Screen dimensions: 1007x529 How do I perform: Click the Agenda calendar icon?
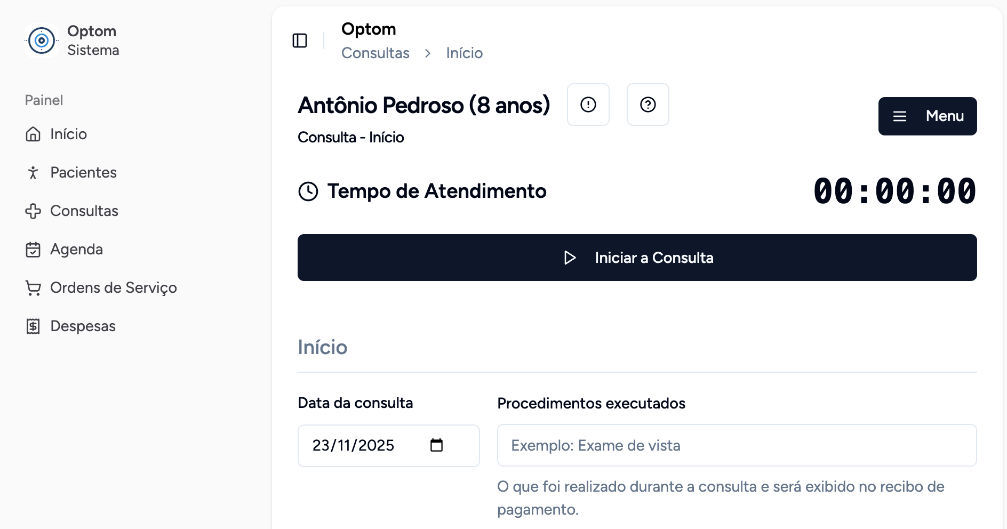[33, 250]
